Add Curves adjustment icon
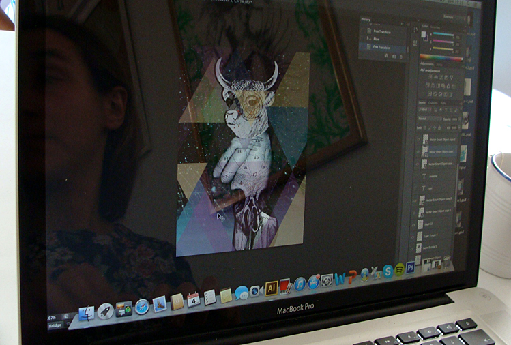Viewport: 511px width, 345px height. [x=441, y=77]
